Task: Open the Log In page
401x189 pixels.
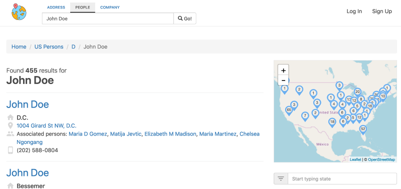Action: (354, 11)
